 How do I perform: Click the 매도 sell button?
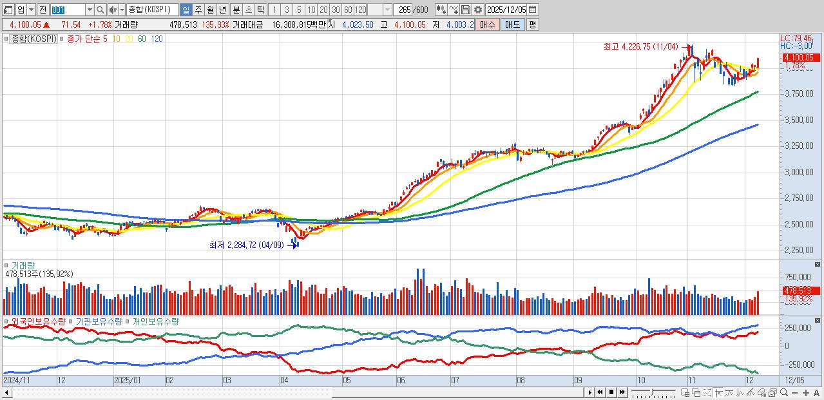tap(512, 24)
